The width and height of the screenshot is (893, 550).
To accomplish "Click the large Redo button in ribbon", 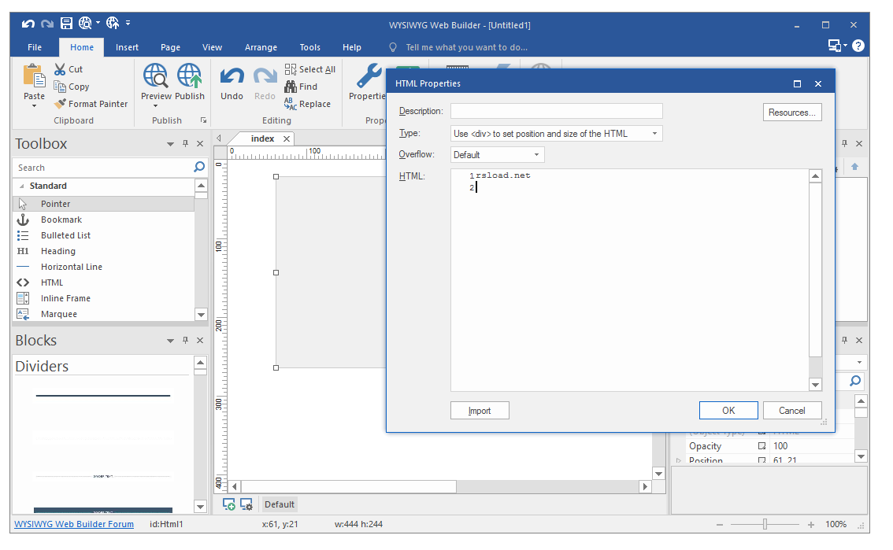I will tap(265, 82).
